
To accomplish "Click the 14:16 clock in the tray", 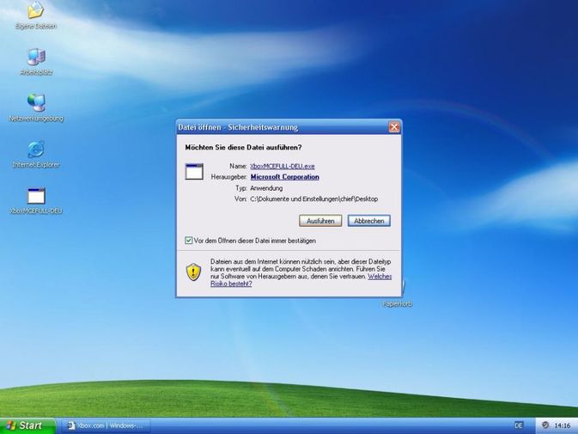I will click(563, 425).
